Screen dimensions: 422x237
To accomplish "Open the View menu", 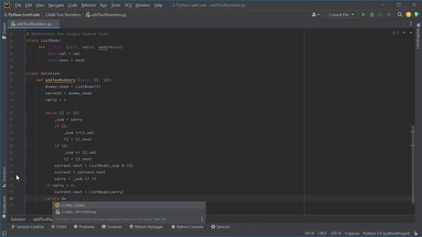I will pos(40,5).
